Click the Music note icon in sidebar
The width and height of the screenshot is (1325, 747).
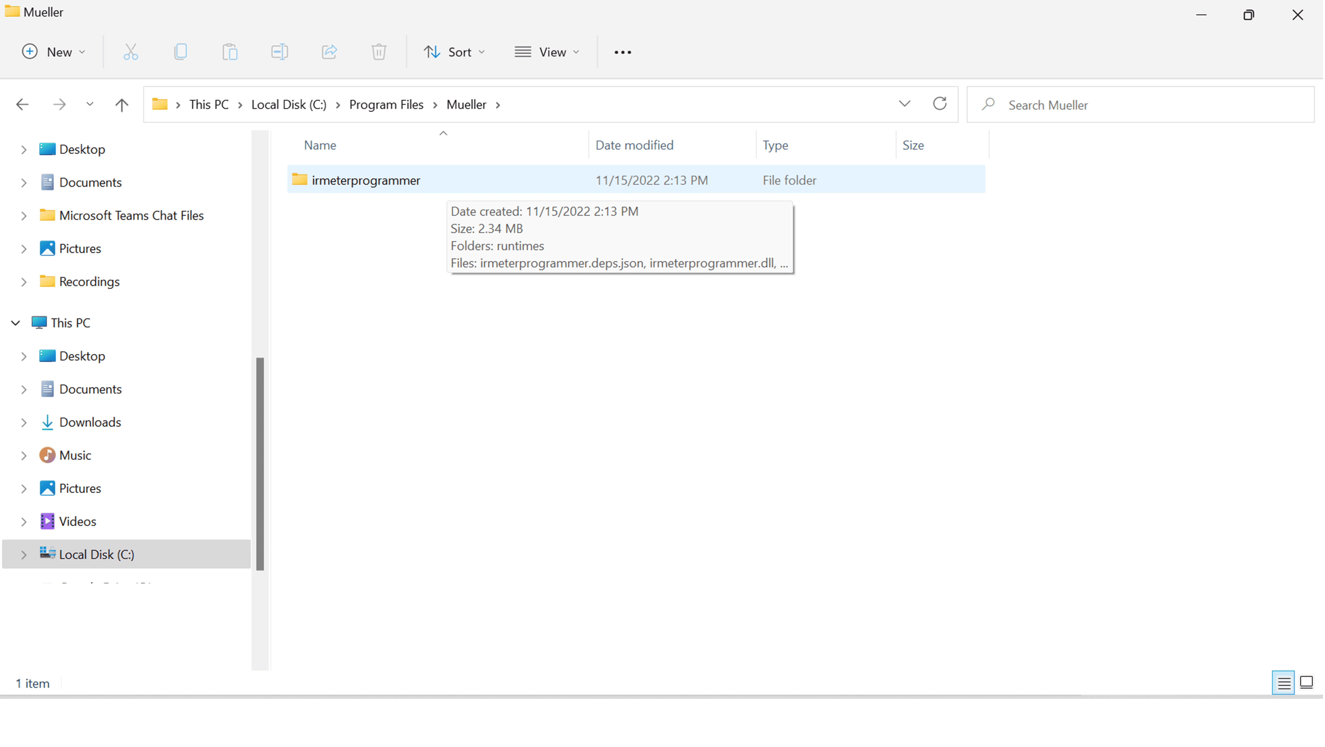47,455
